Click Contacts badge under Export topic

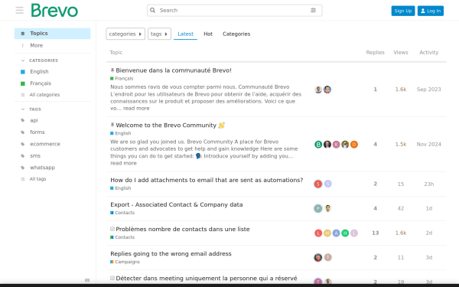[x=122, y=213]
